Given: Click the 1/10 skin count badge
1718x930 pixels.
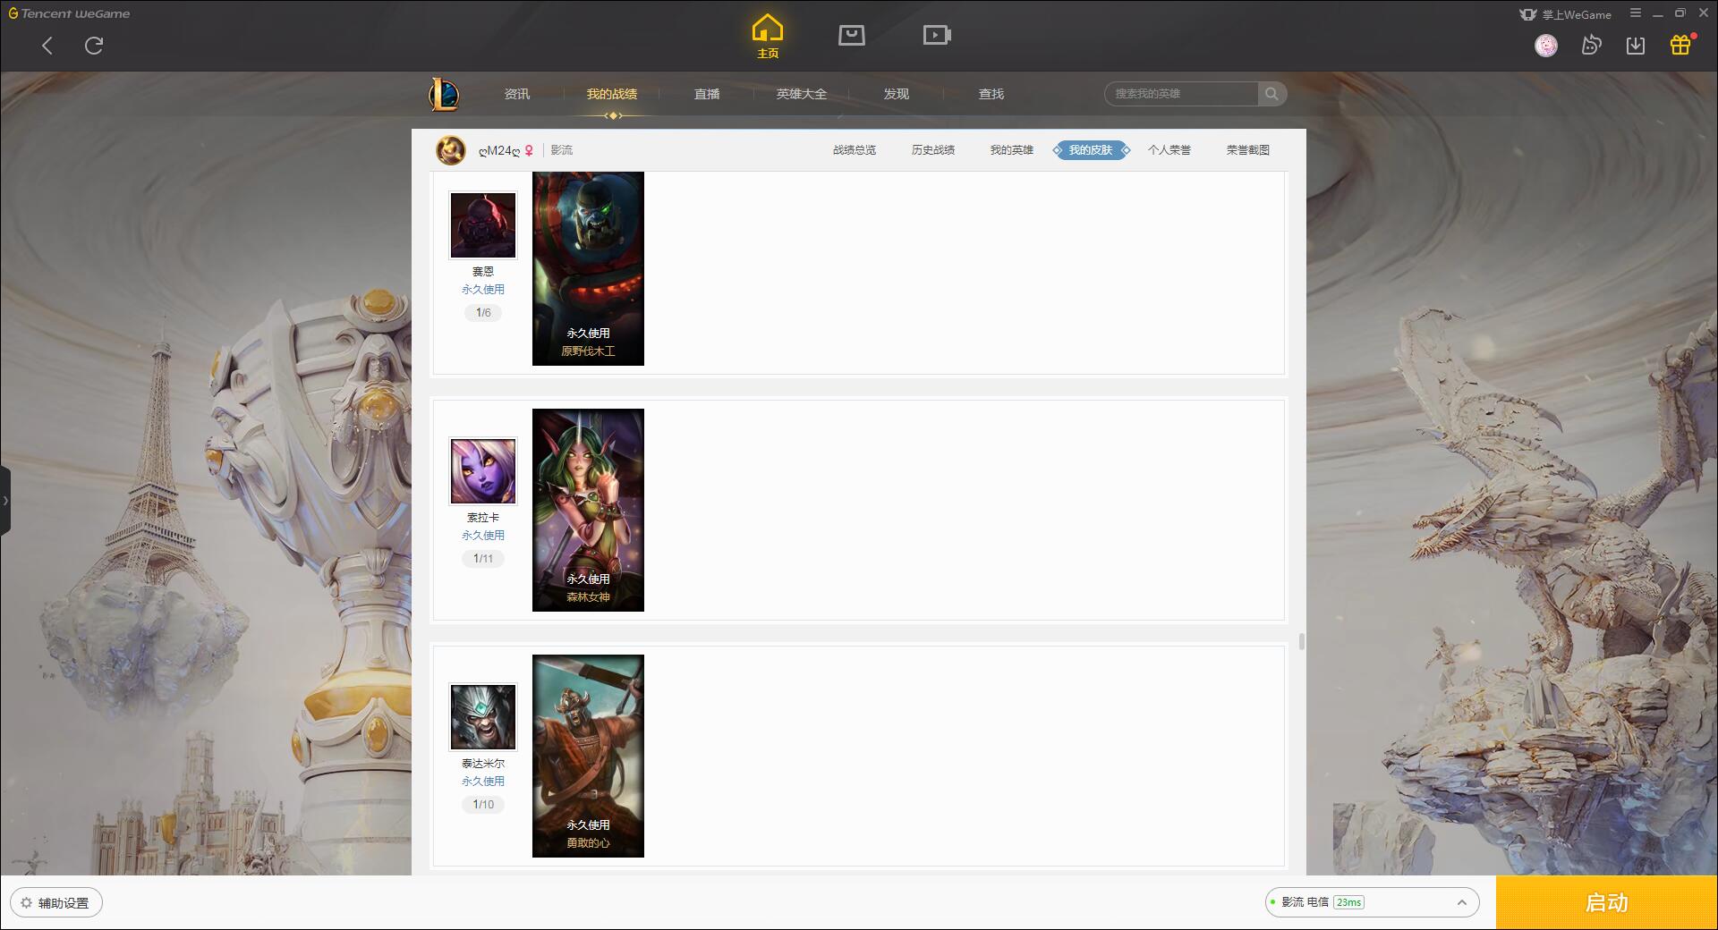Looking at the screenshot, I should pyautogui.click(x=483, y=805).
